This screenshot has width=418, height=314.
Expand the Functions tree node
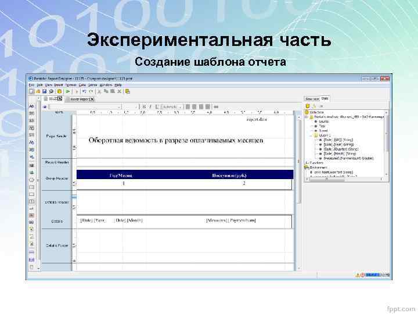307,163
